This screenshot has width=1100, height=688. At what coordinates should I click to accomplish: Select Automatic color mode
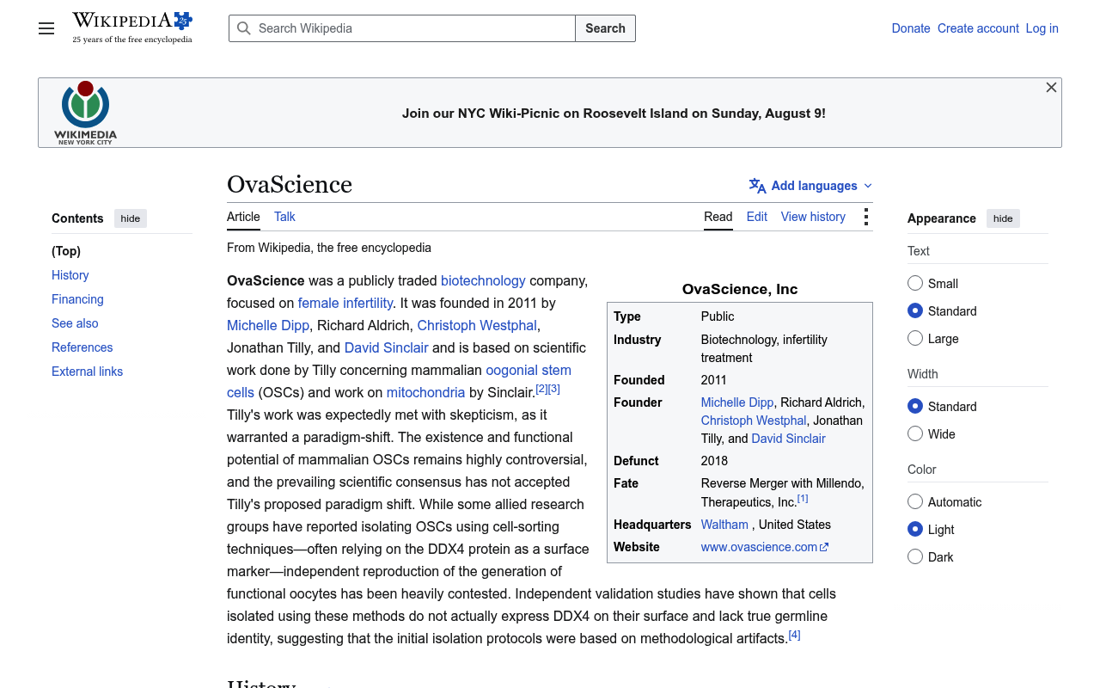point(915,501)
